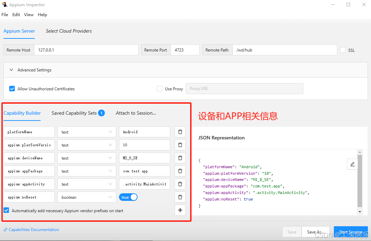Image resolution: width=371 pixels, height=241 pixels.
Task: Open type dropdown for appium:platformVersion
Action: point(87,145)
